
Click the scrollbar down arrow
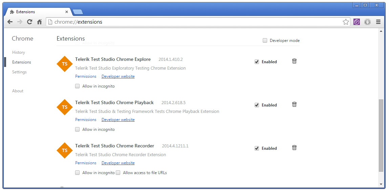381,184
